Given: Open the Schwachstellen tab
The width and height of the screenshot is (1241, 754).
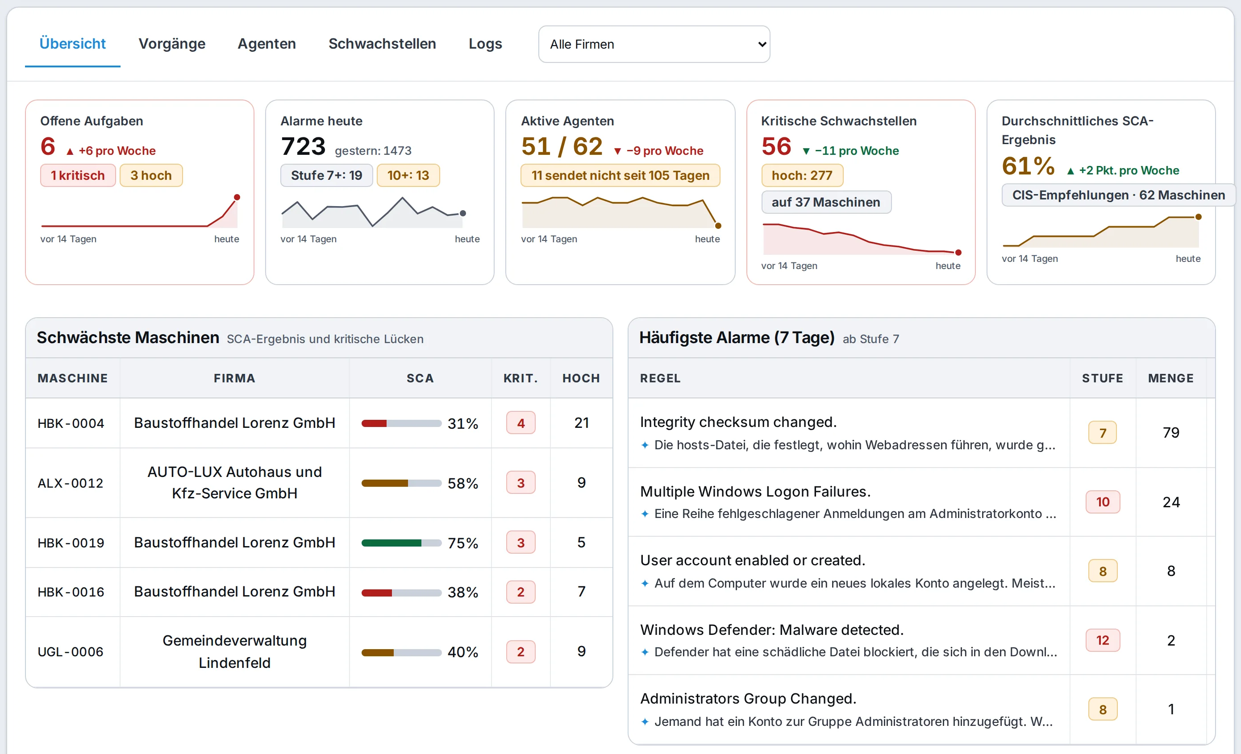Looking at the screenshot, I should [382, 44].
